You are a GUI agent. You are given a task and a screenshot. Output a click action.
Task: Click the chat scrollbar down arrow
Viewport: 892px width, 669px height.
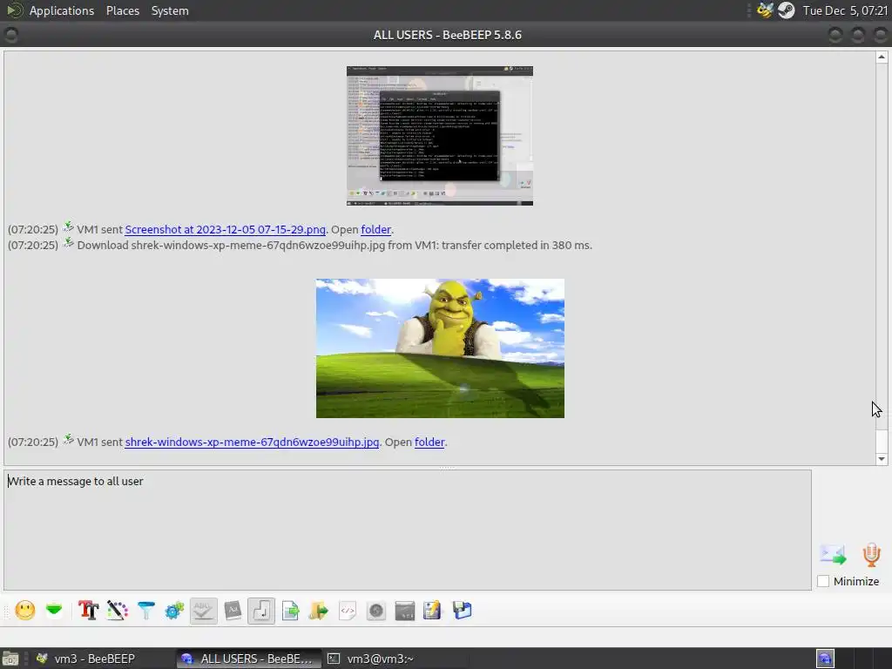[x=882, y=459]
